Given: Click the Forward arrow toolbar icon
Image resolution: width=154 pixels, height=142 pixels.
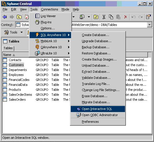Looking at the screenshot, I should pos(12,17).
